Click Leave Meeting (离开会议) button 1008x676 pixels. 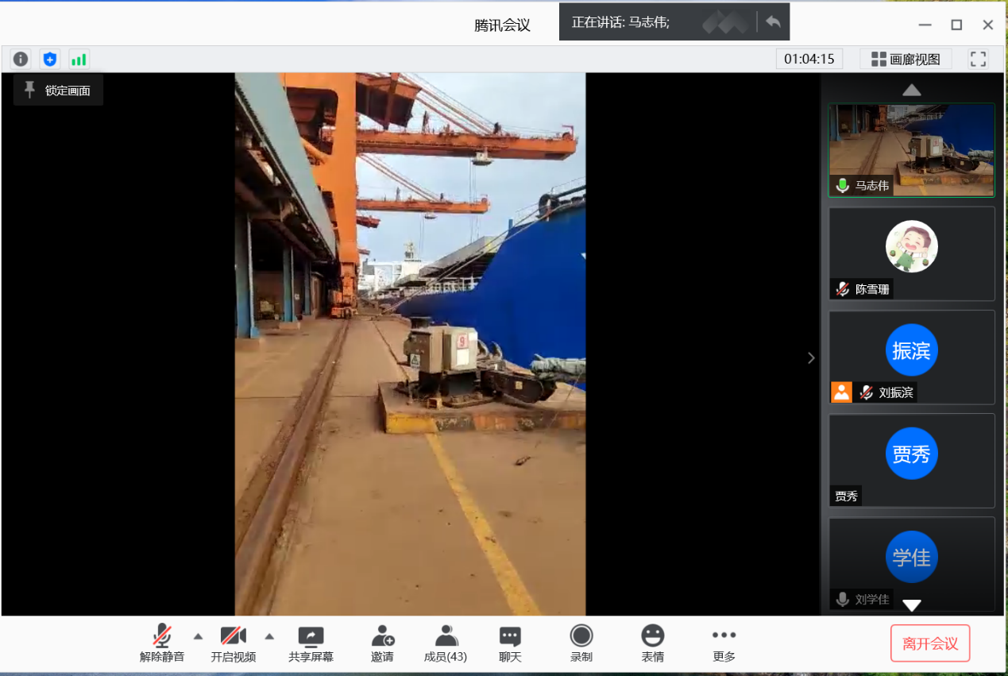tap(930, 643)
